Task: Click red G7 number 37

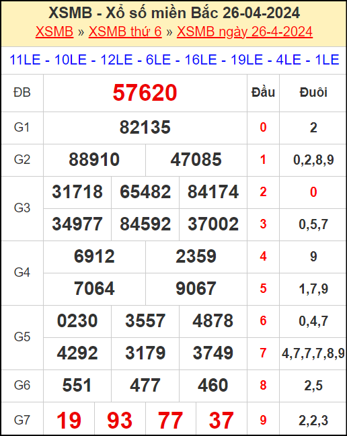Action: click(x=221, y=420)
